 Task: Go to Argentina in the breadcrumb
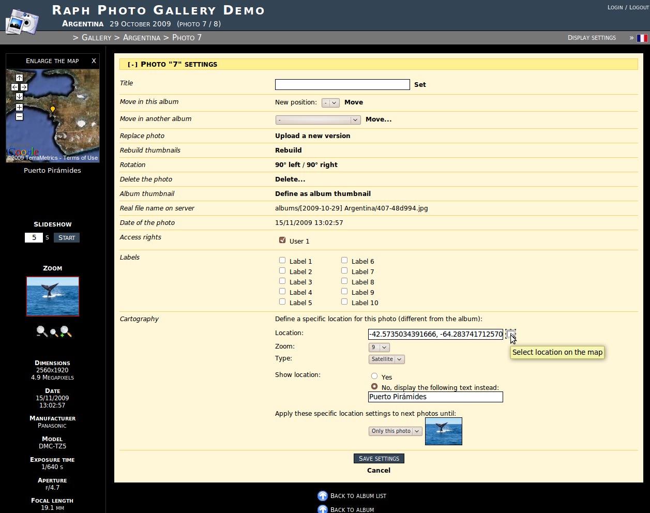[141, 38]
